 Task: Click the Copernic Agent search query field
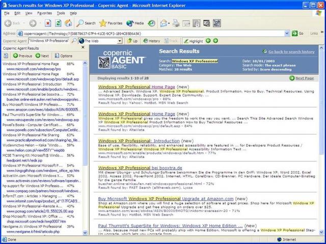pyautogui.click(x=49, y=41)
